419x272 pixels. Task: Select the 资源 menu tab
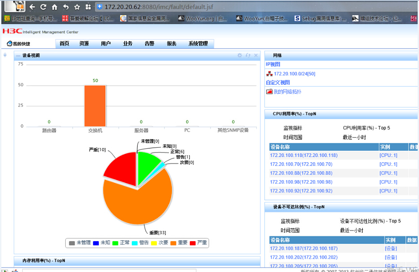coord(84,43)
